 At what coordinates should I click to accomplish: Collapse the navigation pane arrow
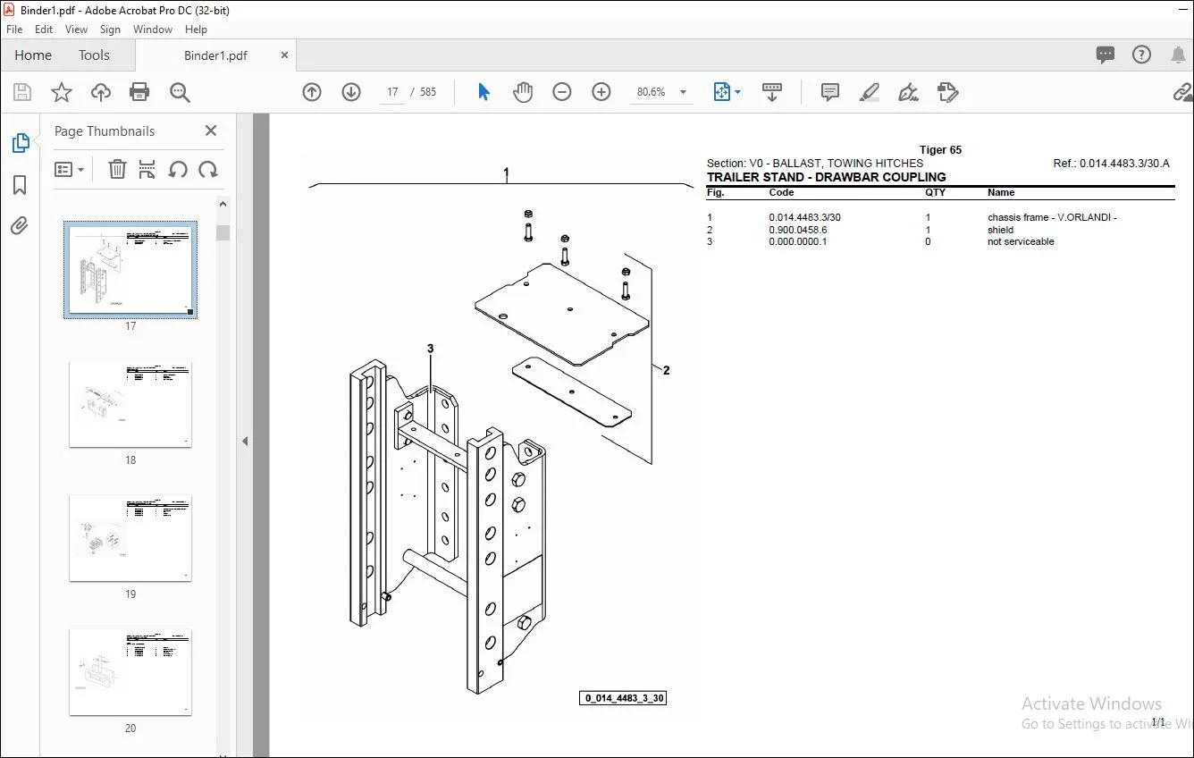coord(245,441)
